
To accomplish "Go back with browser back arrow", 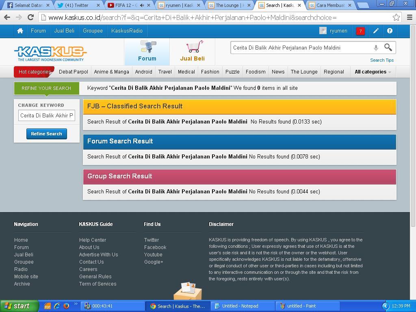I will pos(7,17).
